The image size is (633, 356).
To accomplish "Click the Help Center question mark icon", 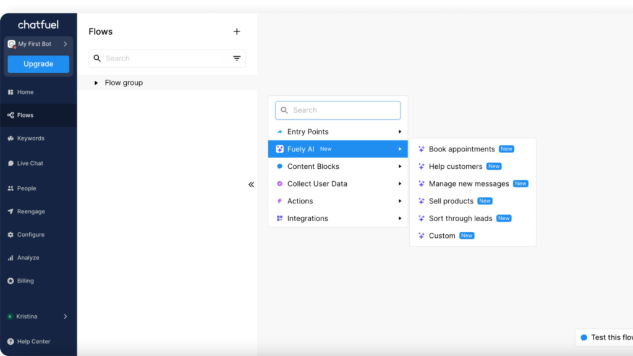I will [x=11, y=341].
